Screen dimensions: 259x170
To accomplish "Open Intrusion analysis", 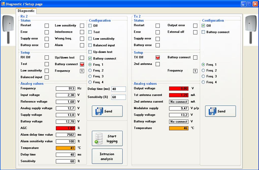I will 107,156.
